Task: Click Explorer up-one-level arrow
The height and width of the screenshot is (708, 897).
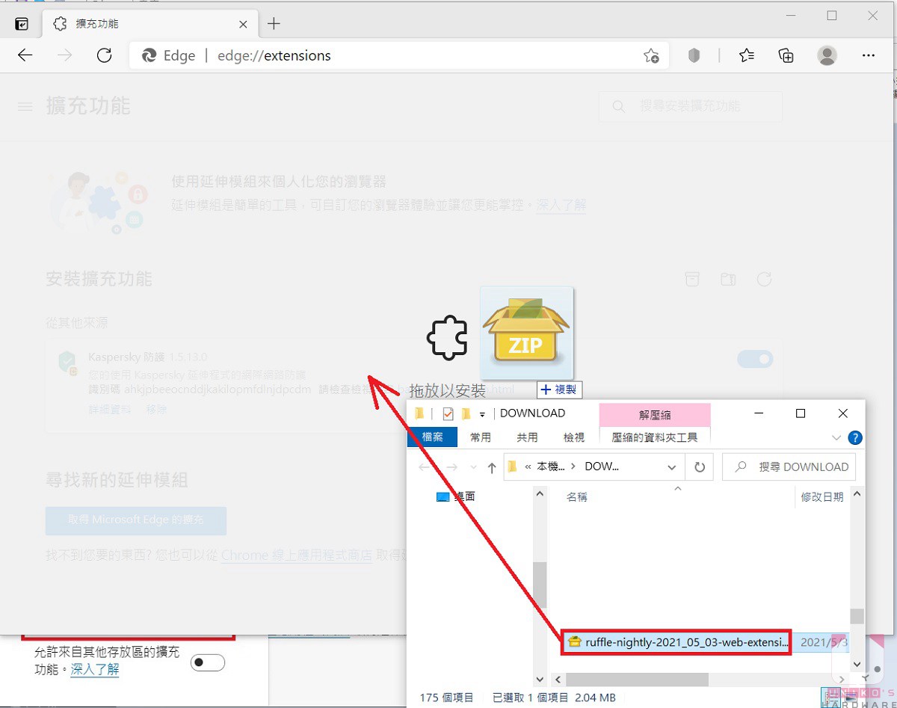Action: 491,467
